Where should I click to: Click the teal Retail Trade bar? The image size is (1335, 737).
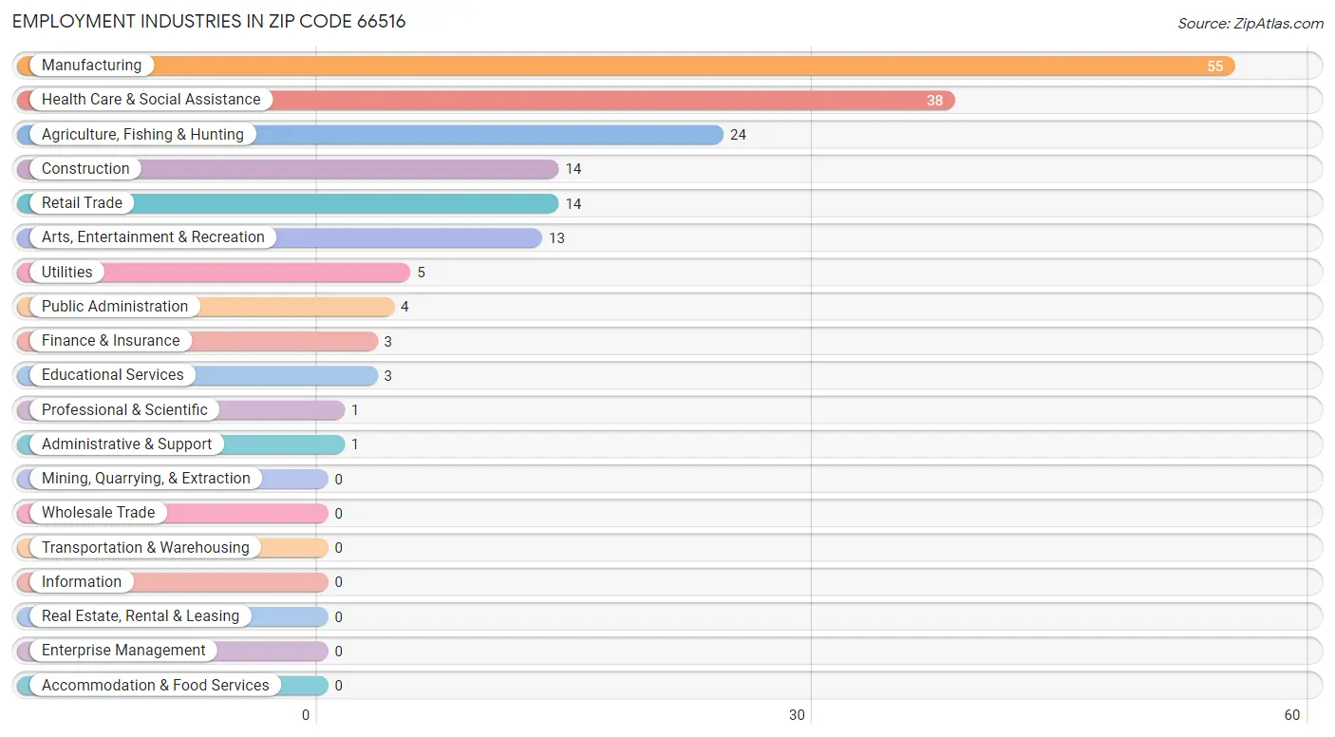point(288,203)
